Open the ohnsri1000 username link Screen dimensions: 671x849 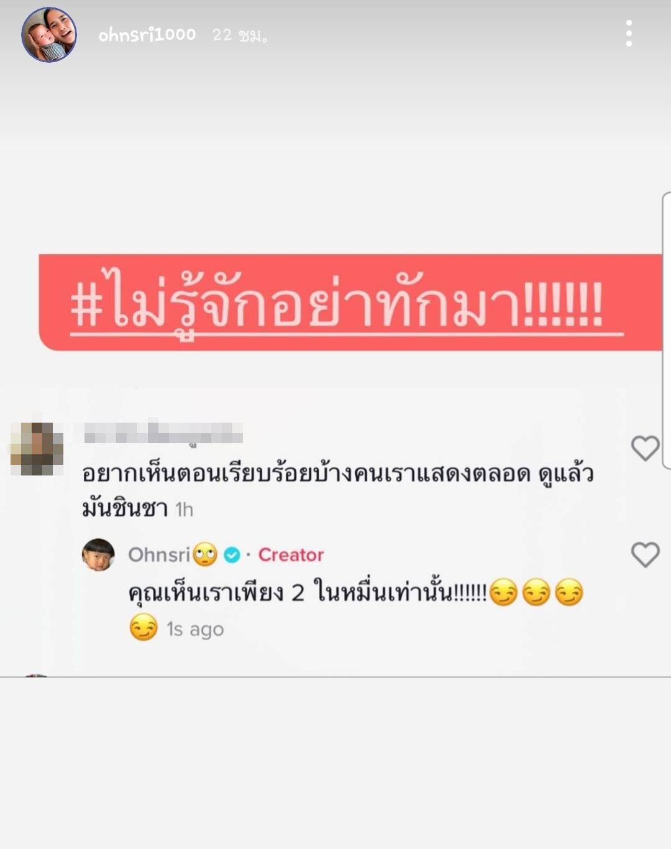(x=147, y=35)
